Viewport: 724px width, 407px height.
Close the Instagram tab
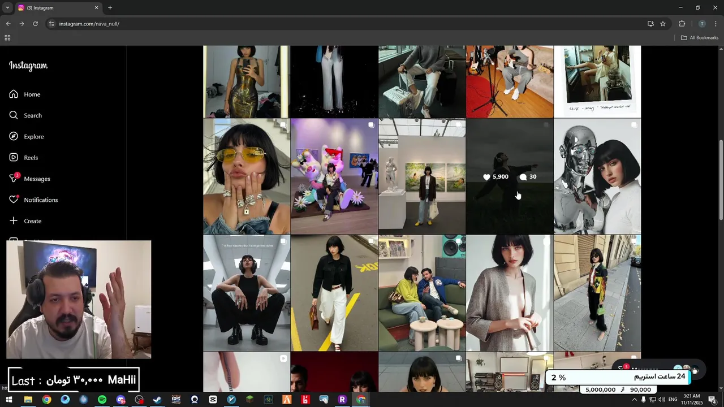[96, 8]
